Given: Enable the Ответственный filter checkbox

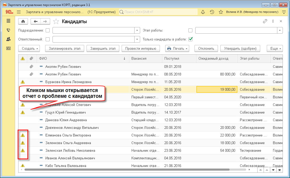Looking at the screenshot, I should click(x=47, y=39).
